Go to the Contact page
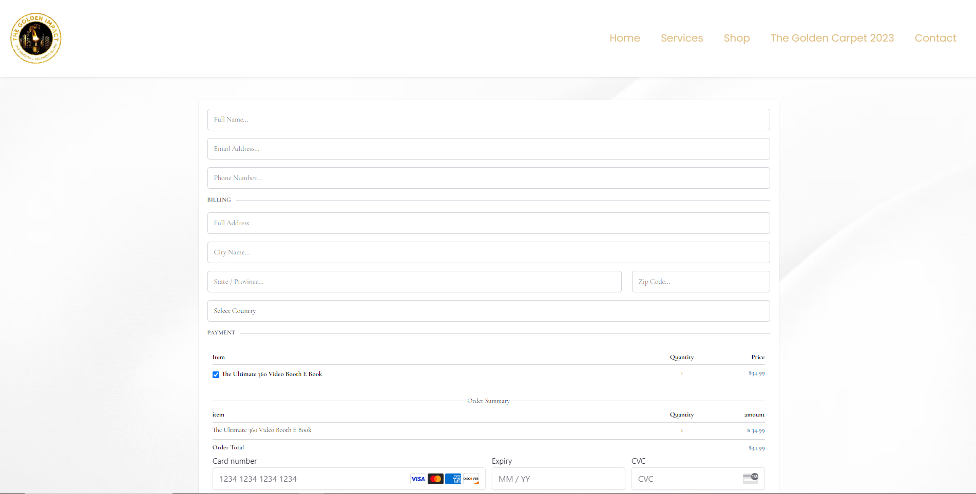 (x=935, y=38)
